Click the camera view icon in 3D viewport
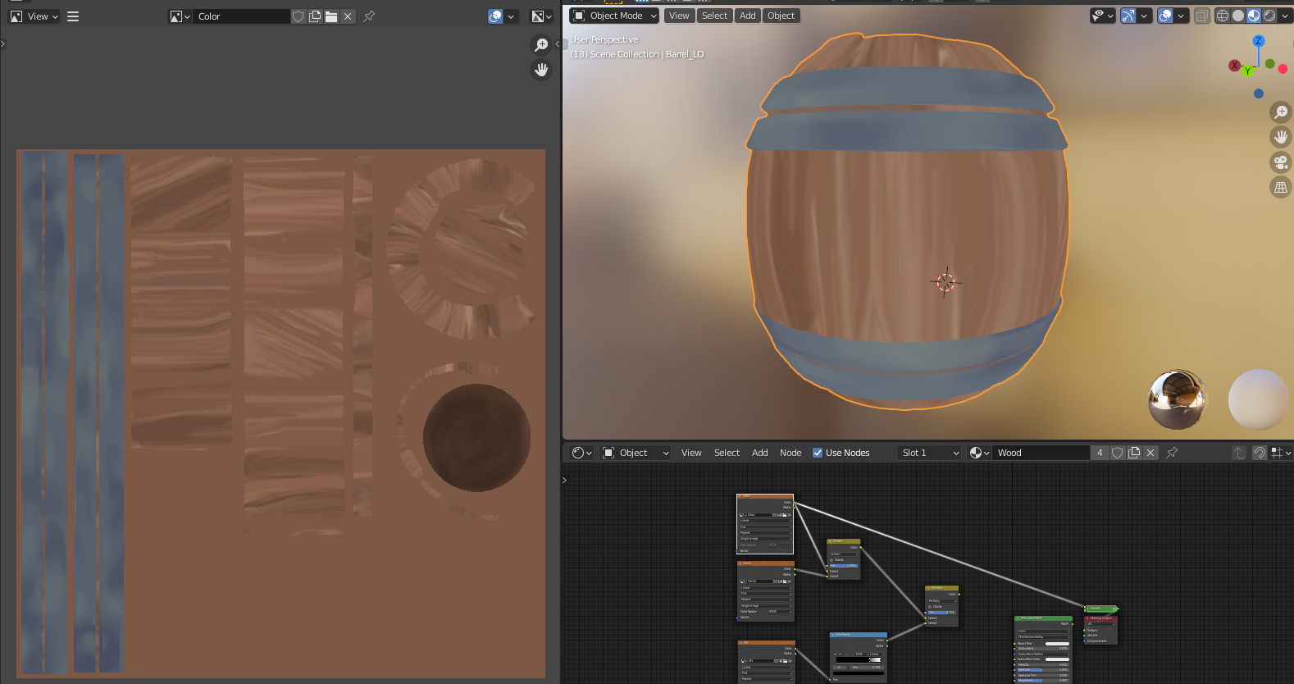Viewport: 1294px width, 684px height. click(1280, 162)
